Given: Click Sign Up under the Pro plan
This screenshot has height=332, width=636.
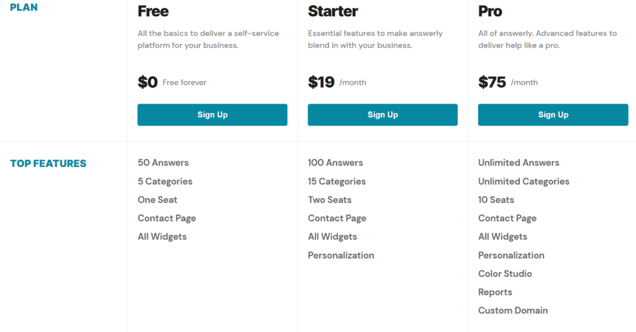Looking at the screenshot, I should 553,115.
